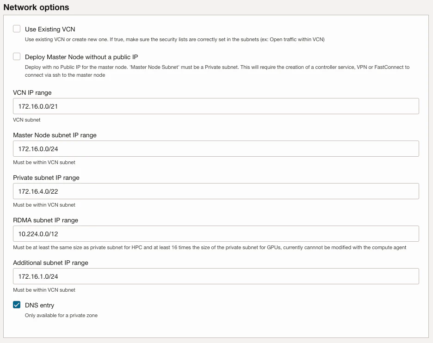Click the "Private subnet IP range" label
This screenshot has width=433, height=343.
(x=46, y=178)
